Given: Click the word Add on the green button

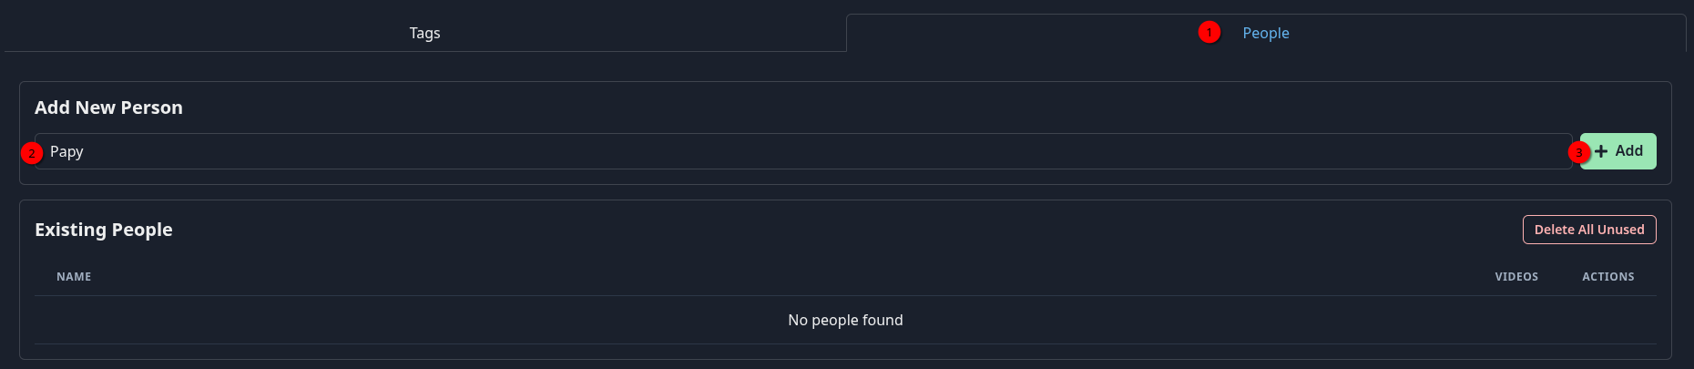Looking at the screenshot, I should (1629, 151).
